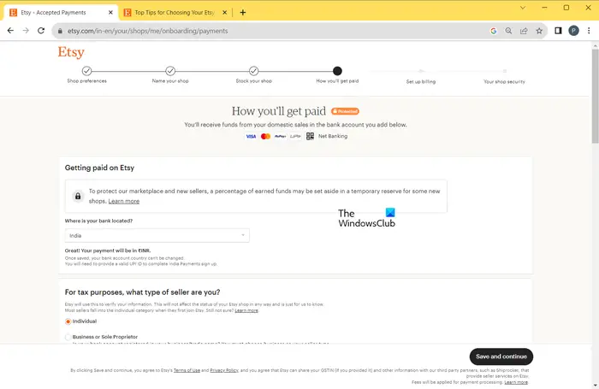This screenshot has height=389, width=599.
Task: Click the How you'll get paid step dot
Action: [337, 71]
